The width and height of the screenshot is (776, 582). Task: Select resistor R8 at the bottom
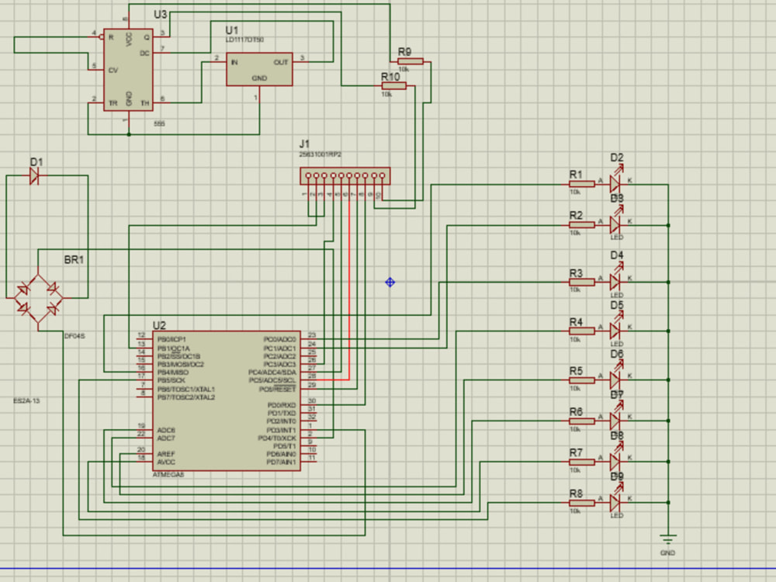582,503
